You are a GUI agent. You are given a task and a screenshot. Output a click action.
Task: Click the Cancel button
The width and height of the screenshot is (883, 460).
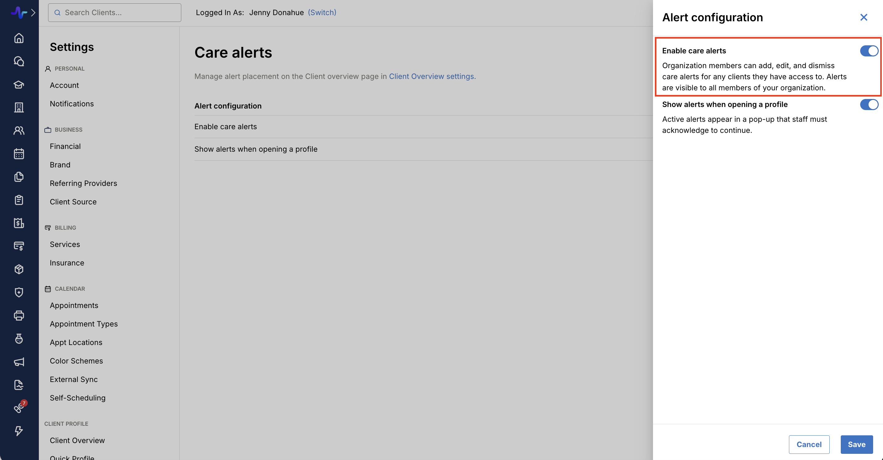pyautogui.click(x=809, y=444)
